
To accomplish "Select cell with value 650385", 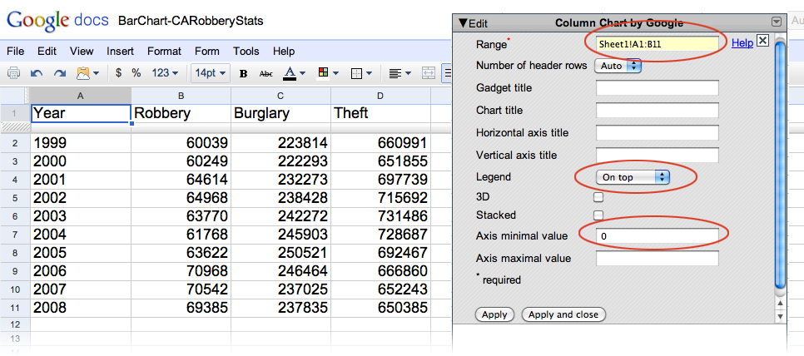I will click(380, 308).
